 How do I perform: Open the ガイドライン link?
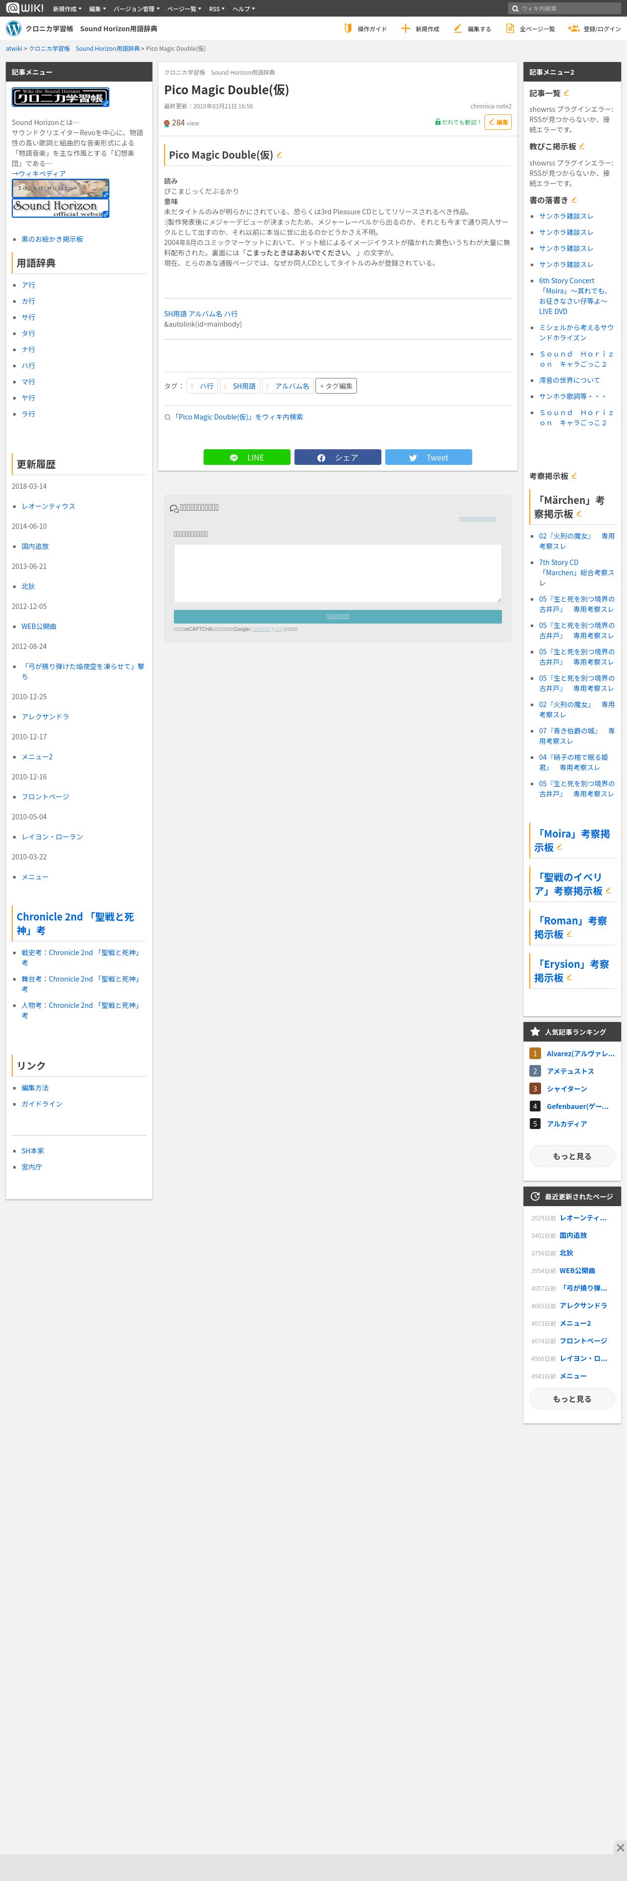pos(42,1103)
